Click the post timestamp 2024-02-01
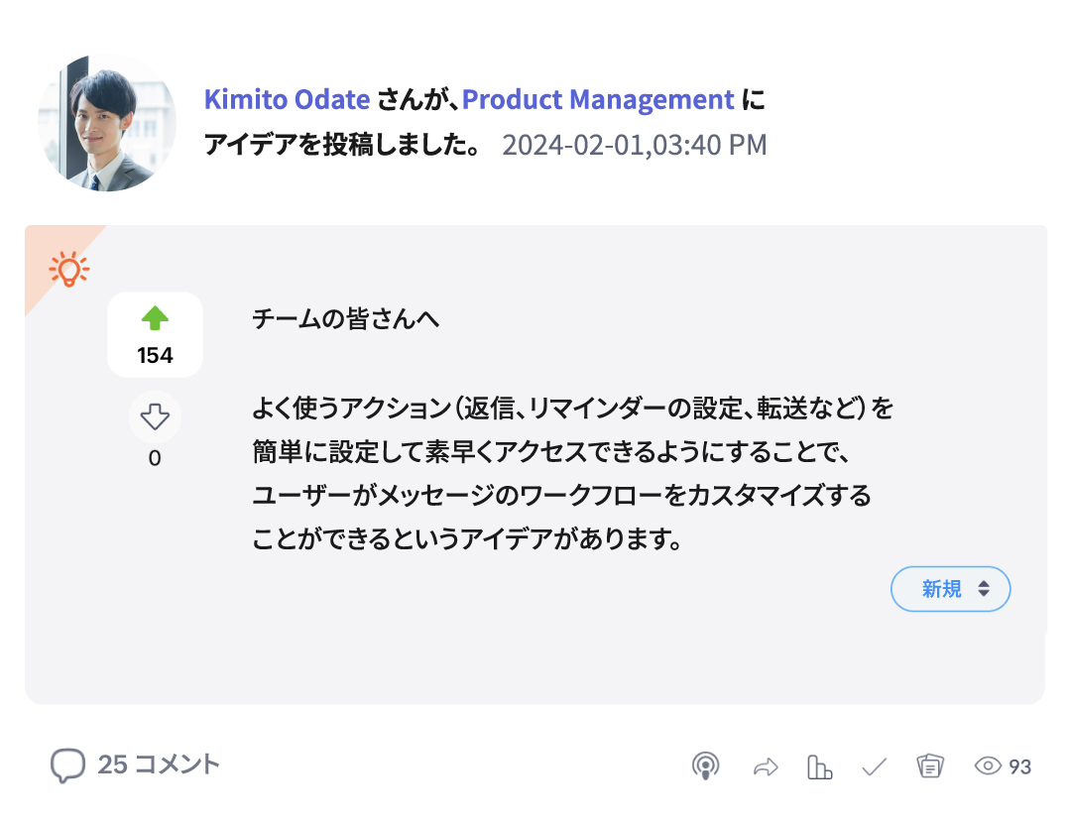 (634, 145)
